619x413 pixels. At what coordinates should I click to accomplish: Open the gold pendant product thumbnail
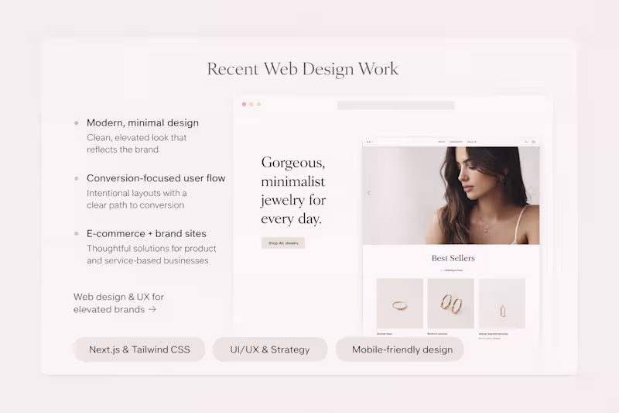pos(501,304)
